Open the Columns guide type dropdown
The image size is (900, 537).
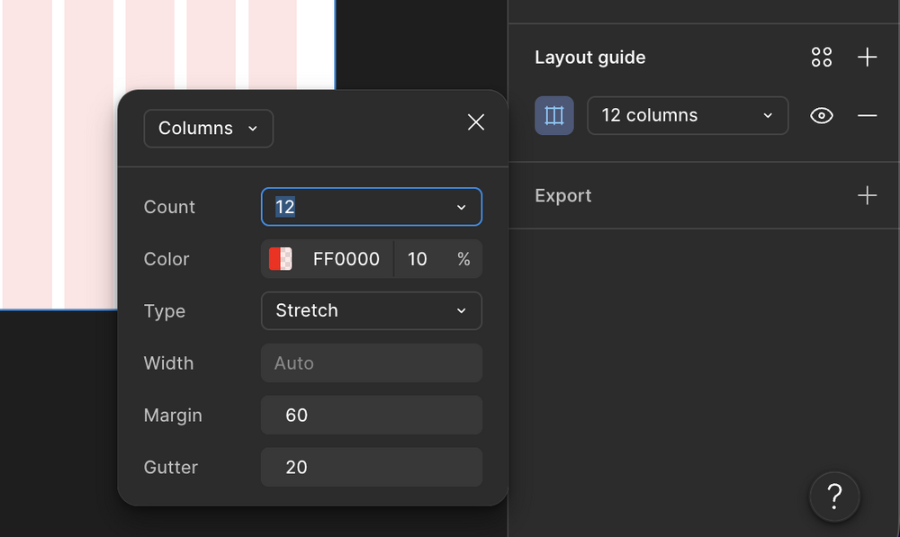pos(209,129)
